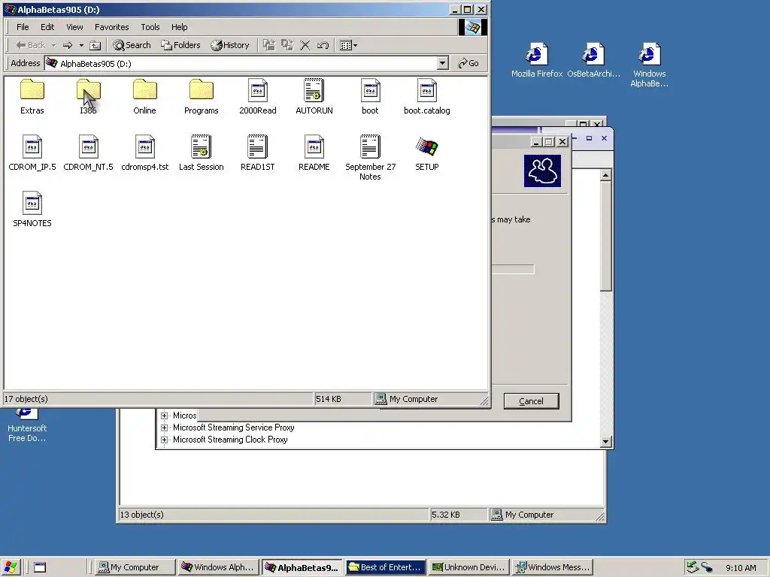Open the Views dropdown button
Image resolution: width=770 pixels, height=577 pixels.
pos(349,45)
